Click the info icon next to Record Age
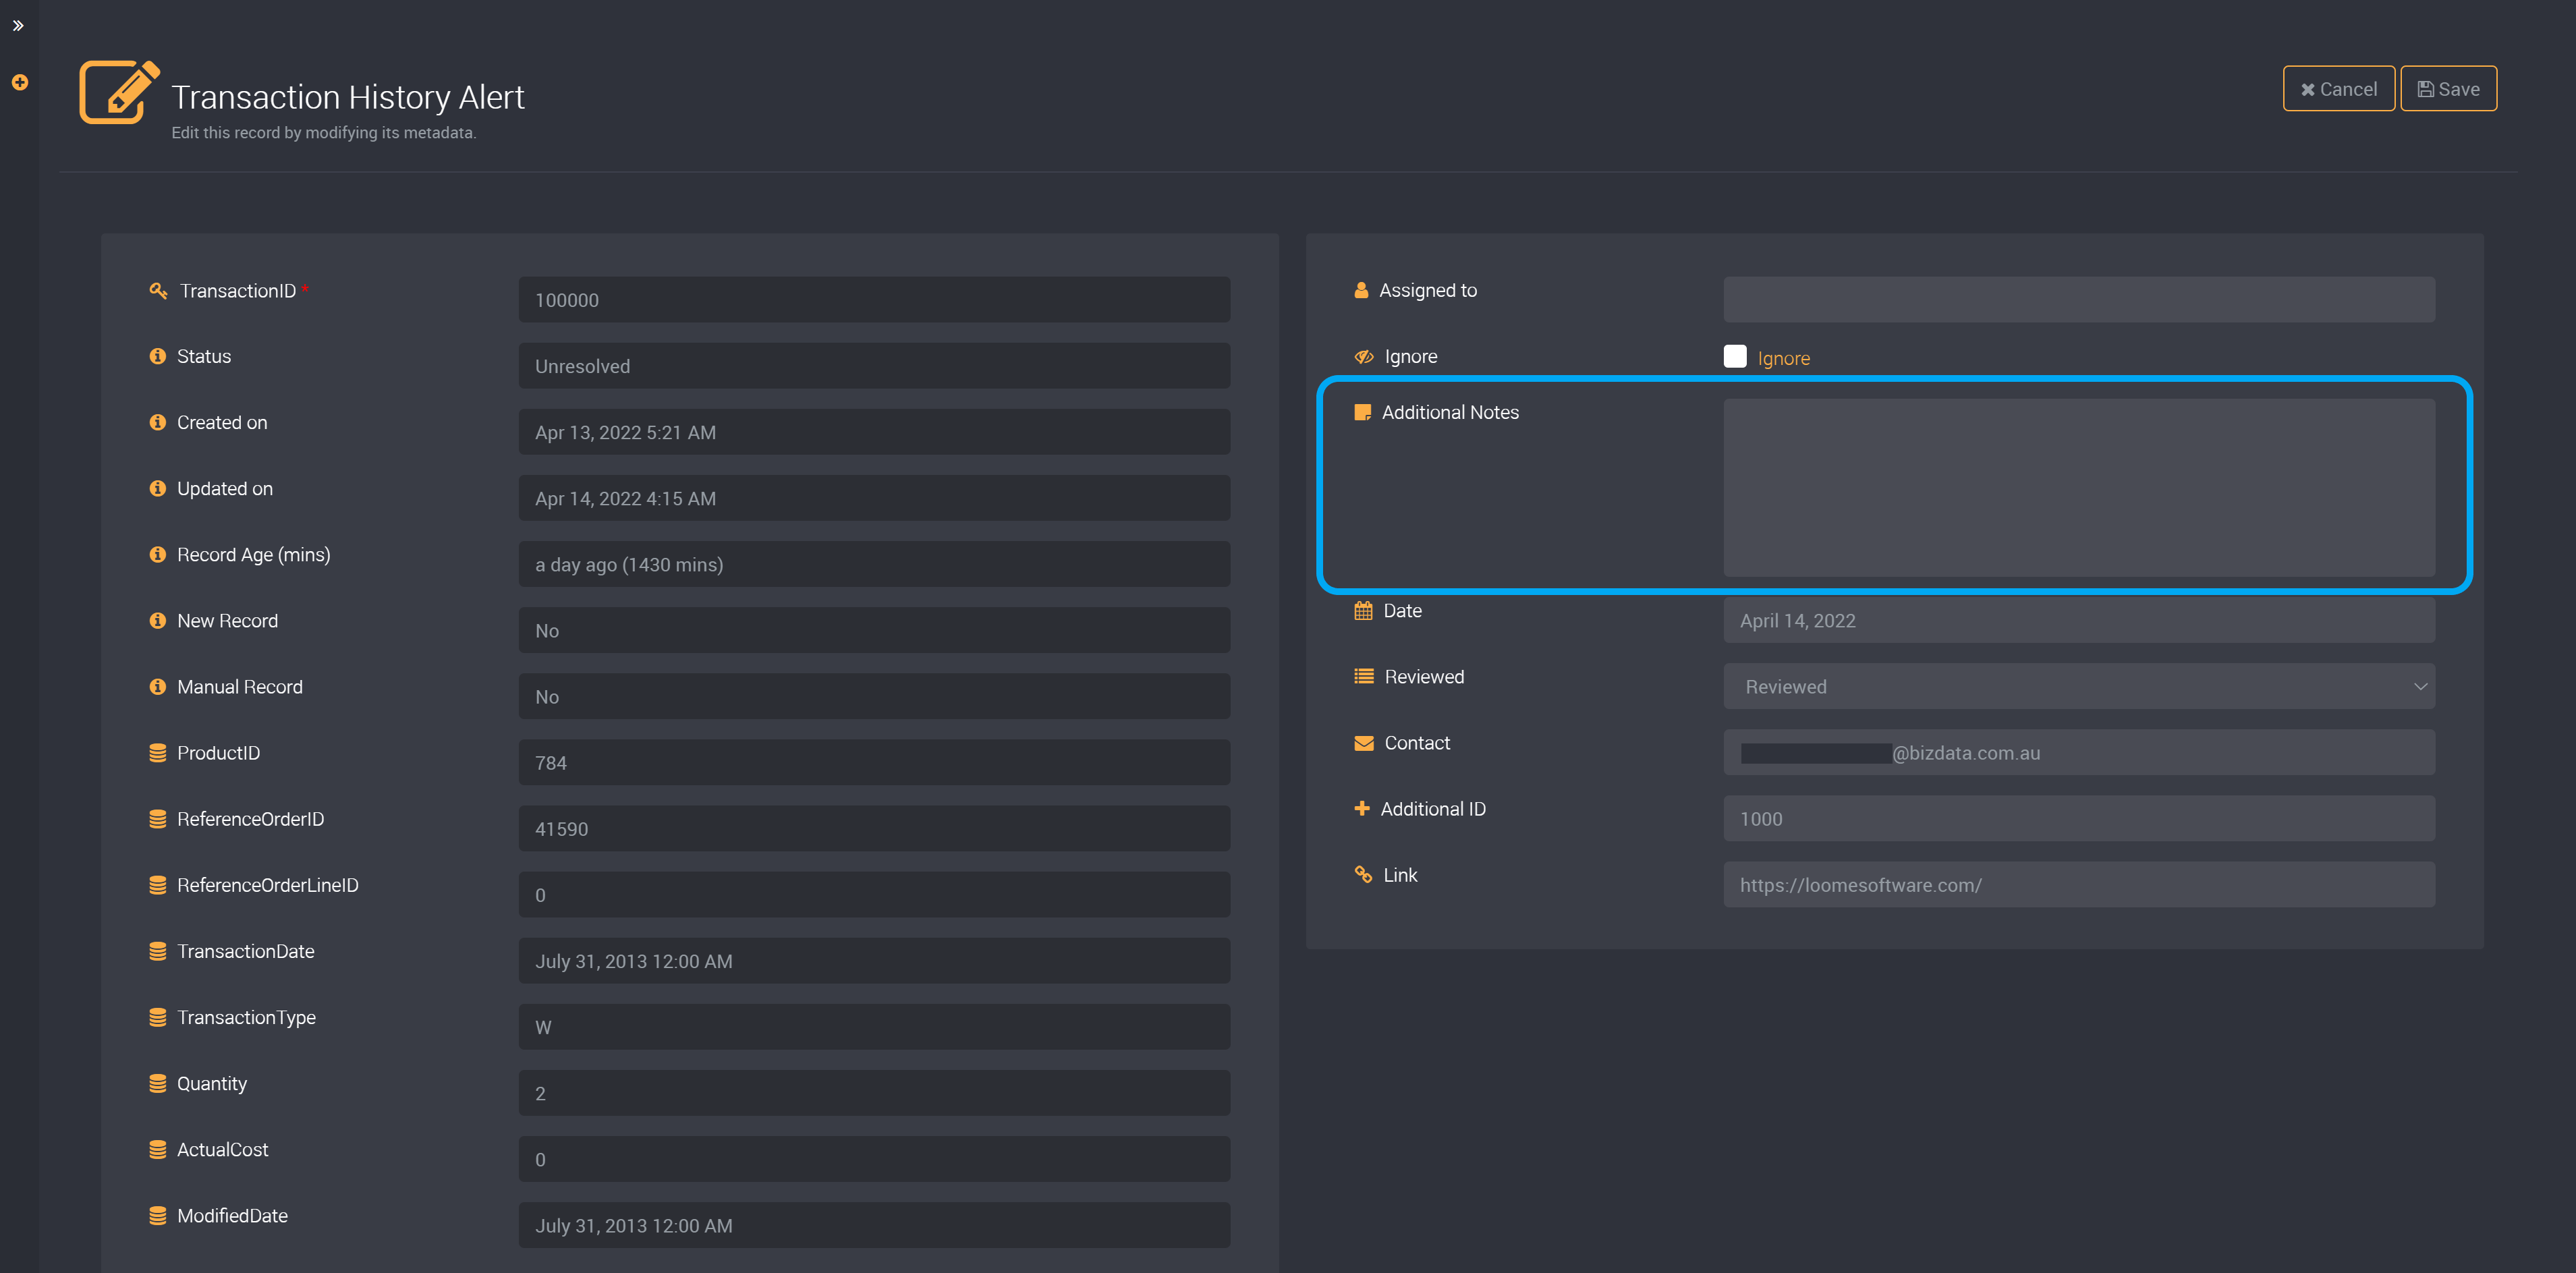The image size is (2576, 1273). point(157,554)
